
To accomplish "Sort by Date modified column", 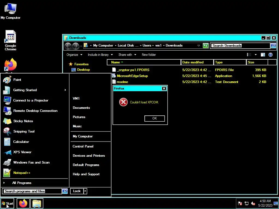I will 197,62.
